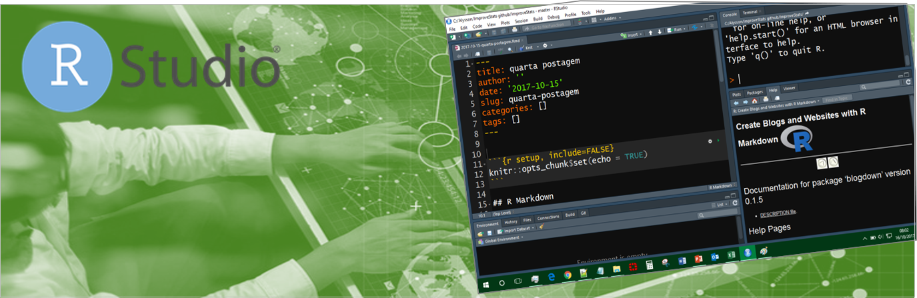Screen dimensions: 917x298
Task: Refresh the Help pane
Action: click(908, 82)
